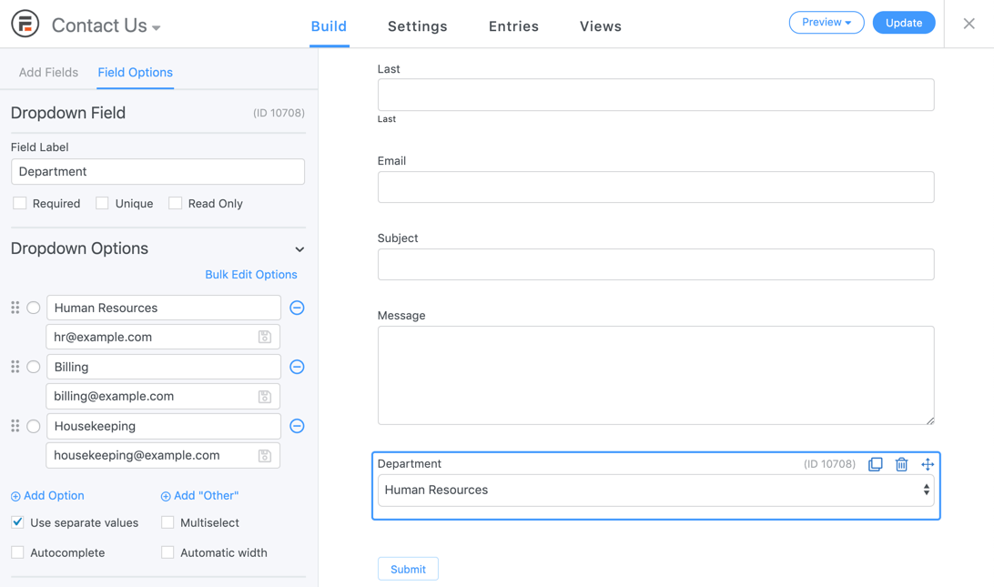This screenshot has height=587, width=994.
Task: Collapse the Dropdown Options section
Action: coord(299,249)
